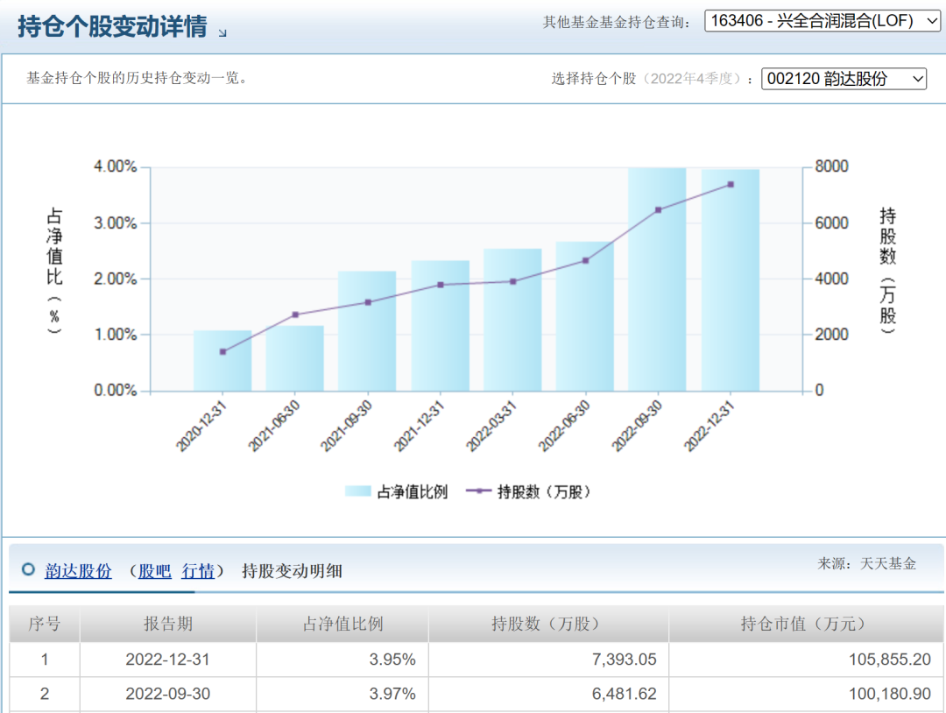946x713 pixels.
Task: Select the radio marker next to 韵达股份 heading
Action: [27, 570]
